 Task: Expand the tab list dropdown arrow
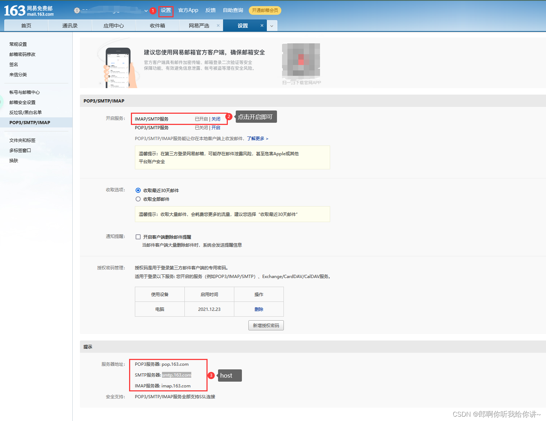click(272, 26)
